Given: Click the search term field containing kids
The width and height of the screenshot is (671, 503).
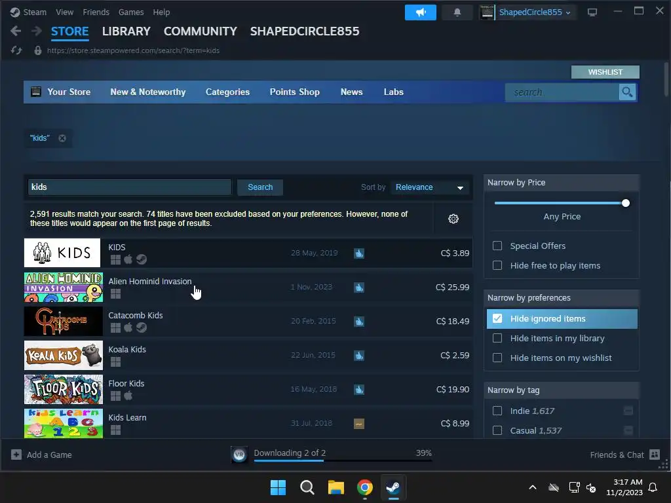Looking at the screenshot, I should (130, 187).
